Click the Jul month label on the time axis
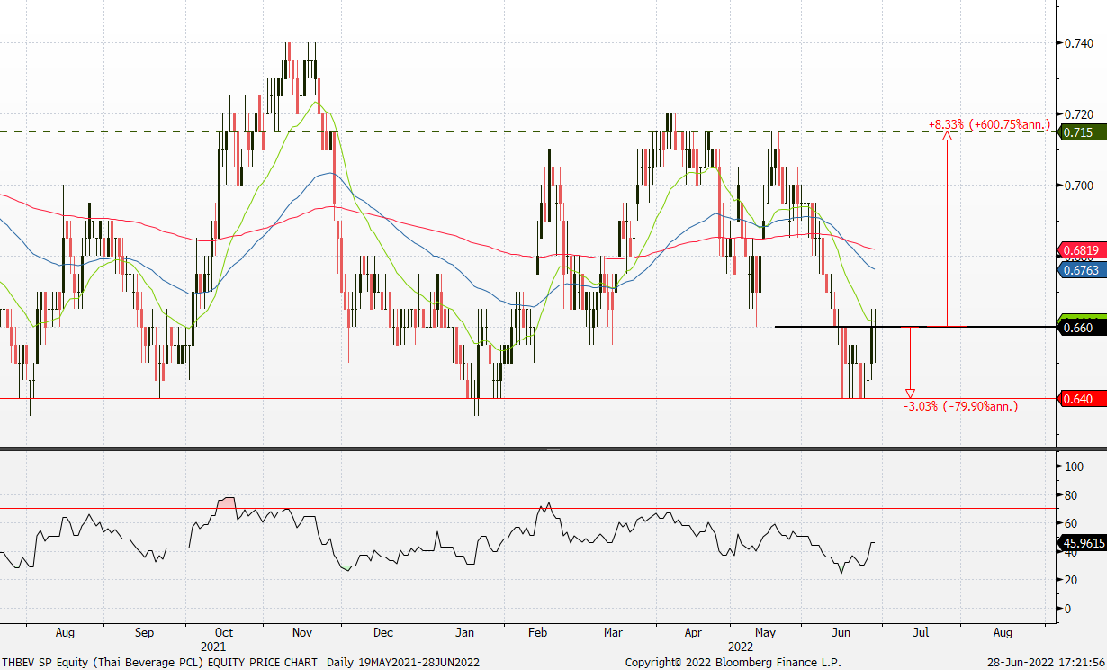This screenshot has width=1107, height=670. [x=921, y=633]
